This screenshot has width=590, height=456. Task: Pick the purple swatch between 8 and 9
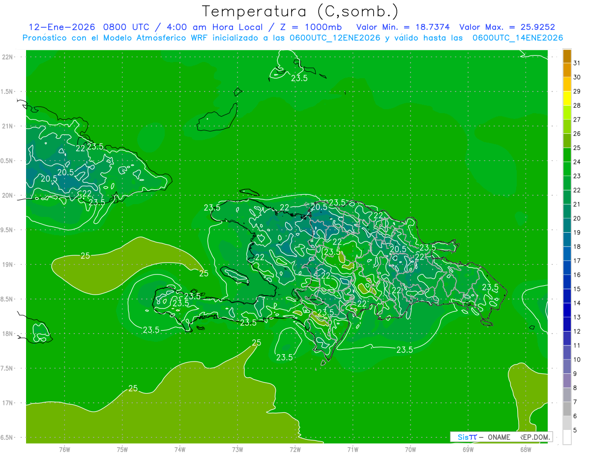point(567,381)
